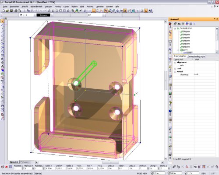Open the Hilfe menu
The height and width of the screenshot is (175, 219).
point(117,7)
